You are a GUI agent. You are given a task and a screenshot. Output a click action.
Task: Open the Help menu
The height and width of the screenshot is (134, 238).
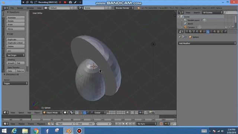coord(39,8)
